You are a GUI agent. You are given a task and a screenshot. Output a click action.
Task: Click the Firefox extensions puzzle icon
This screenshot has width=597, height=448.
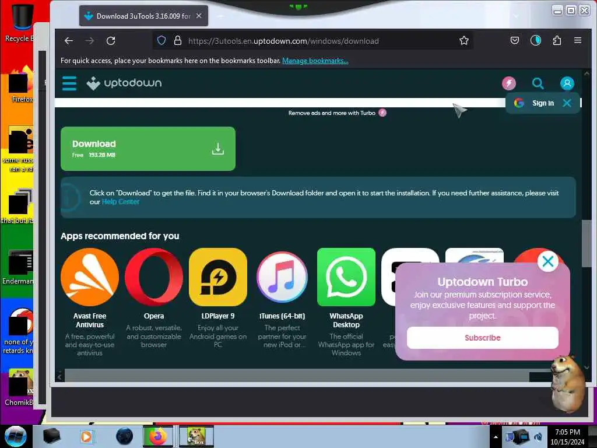pyautogui.click(x=557, y=40)
